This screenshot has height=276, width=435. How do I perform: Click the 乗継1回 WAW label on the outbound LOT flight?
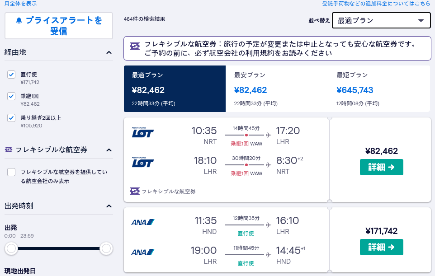coord(246,144)
